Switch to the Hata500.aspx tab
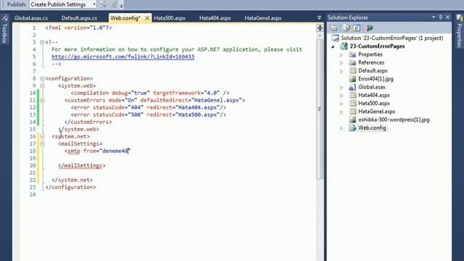464x261 pixels. pos(170,18)
